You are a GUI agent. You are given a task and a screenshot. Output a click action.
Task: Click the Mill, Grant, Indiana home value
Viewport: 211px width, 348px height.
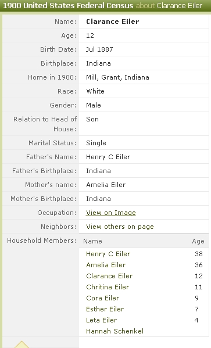coord(117,77)
